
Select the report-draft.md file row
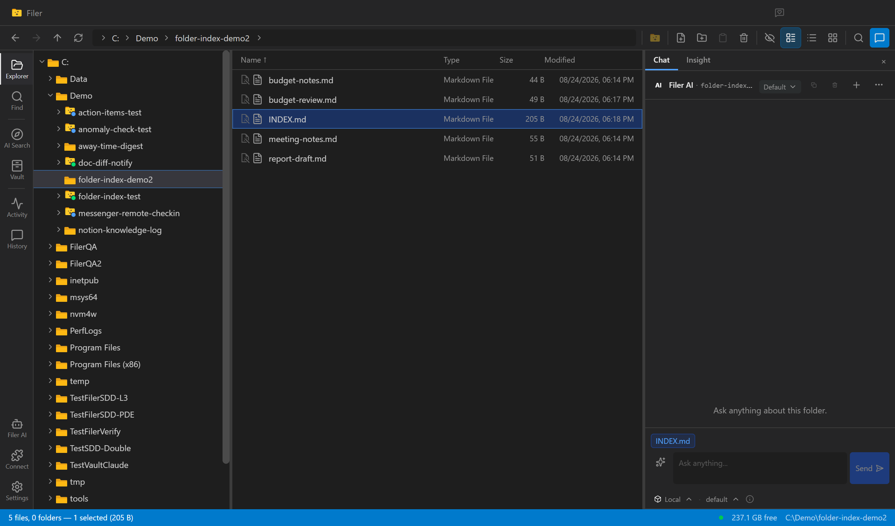click(437, 158)
